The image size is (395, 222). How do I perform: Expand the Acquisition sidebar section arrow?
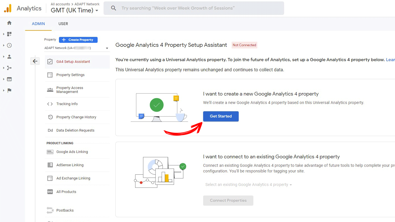coord(4,68)
